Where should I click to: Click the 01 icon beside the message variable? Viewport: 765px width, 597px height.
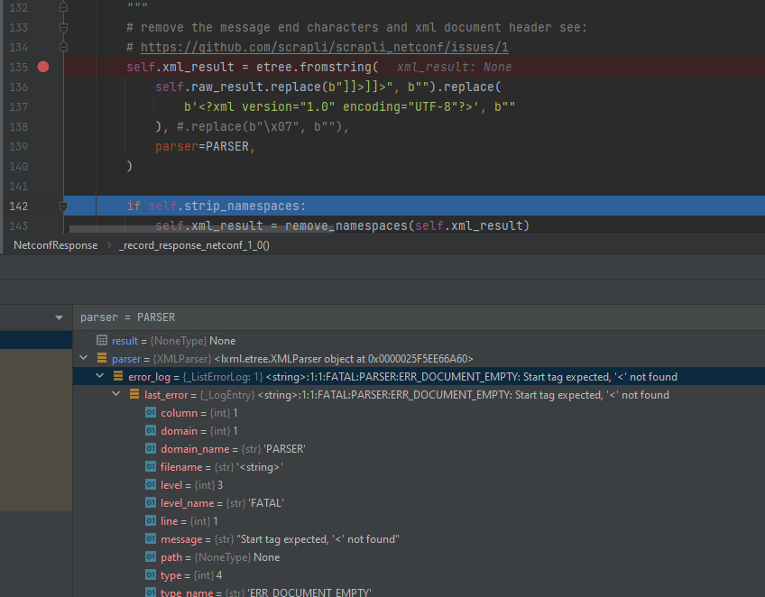[150, 538]
